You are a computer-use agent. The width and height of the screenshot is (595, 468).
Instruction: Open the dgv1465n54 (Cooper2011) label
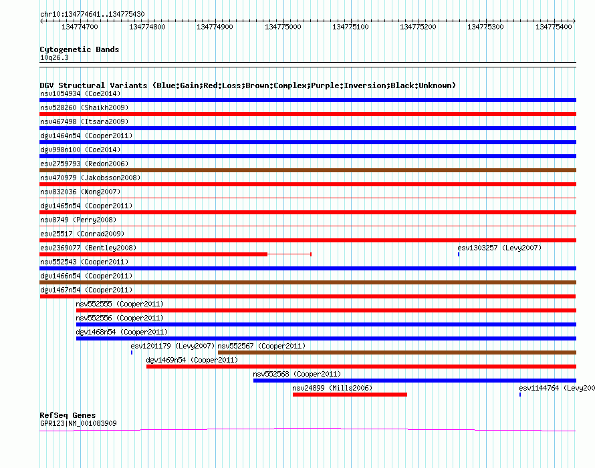coord(86,206)
